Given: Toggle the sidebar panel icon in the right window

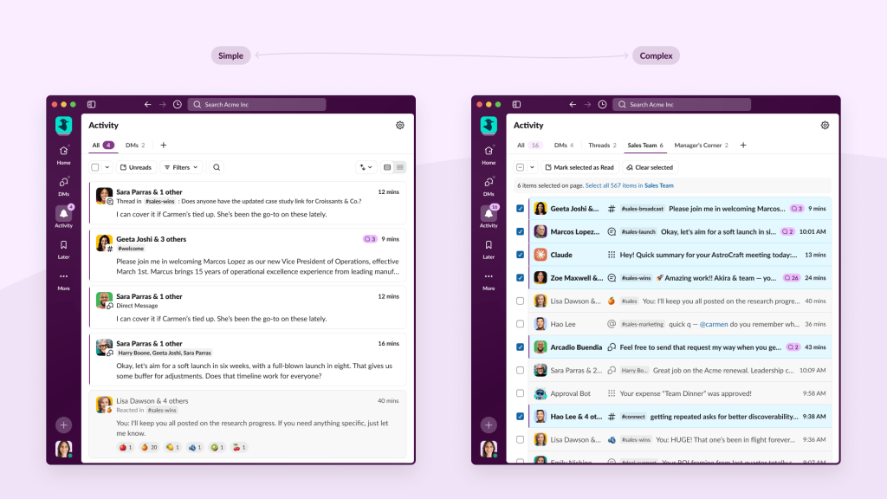Looking at the screenshot, I should [516, 105].
